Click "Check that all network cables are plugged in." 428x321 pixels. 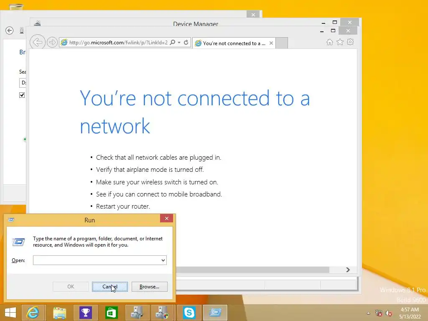click(158, 158)
